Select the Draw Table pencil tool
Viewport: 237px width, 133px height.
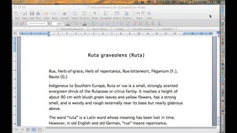pos(16,24)
